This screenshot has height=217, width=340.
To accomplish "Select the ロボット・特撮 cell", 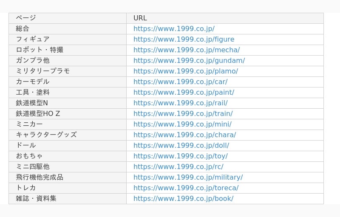I will (68, 50).
